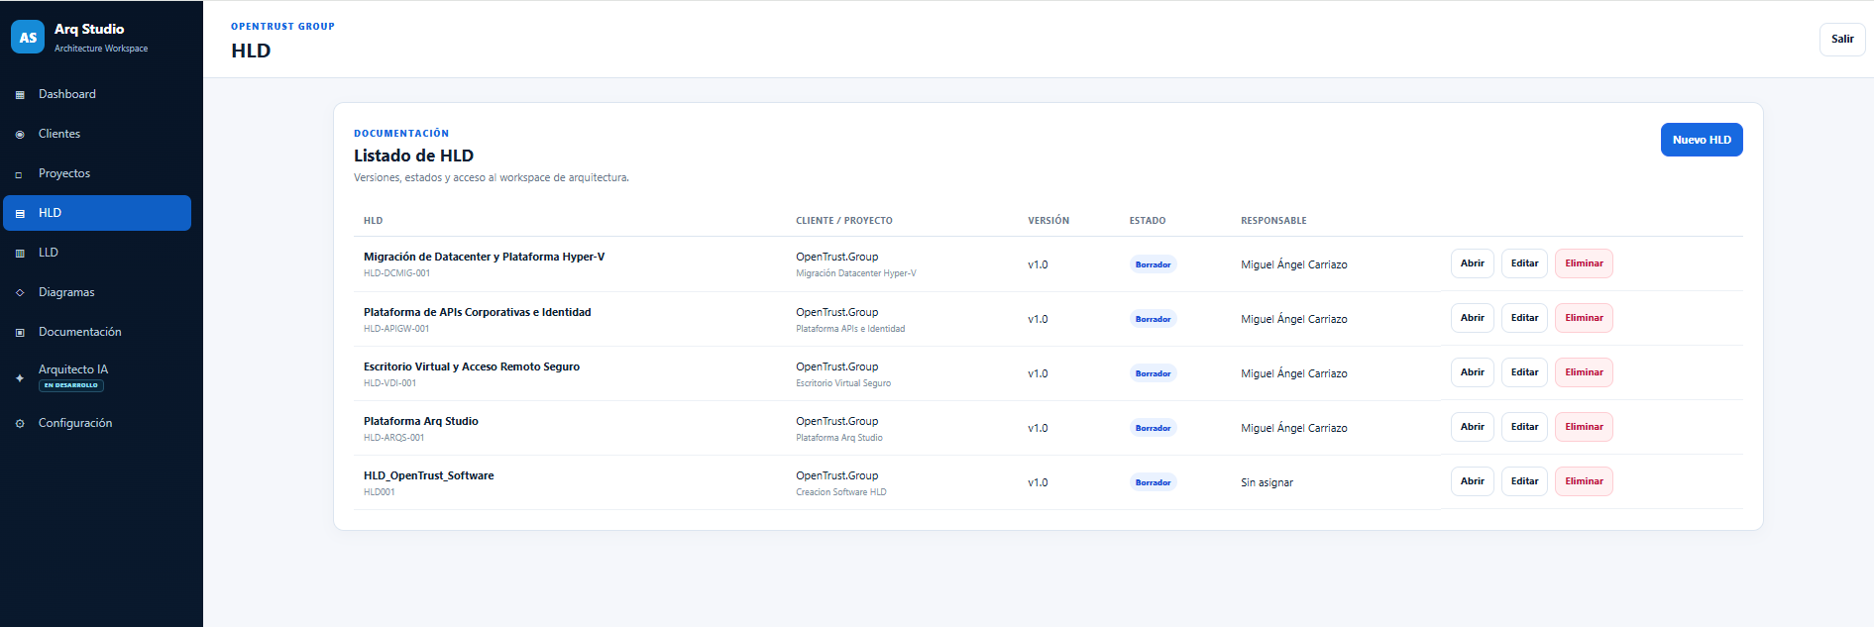The image size is (1874, 627).
Task: Click the Proyectos square icon in sidebar
Action: pos(19,174)
